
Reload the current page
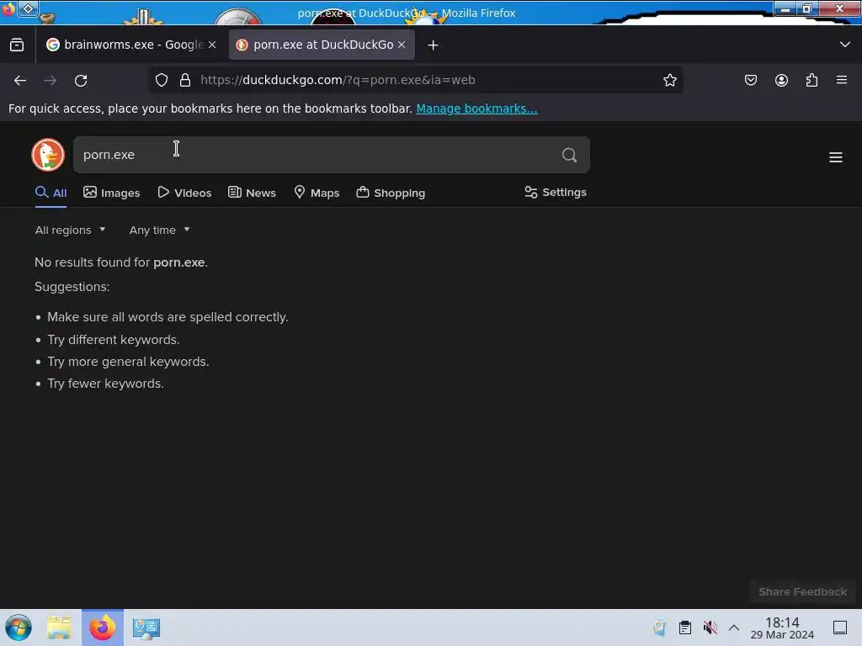[x=81, y=80]
